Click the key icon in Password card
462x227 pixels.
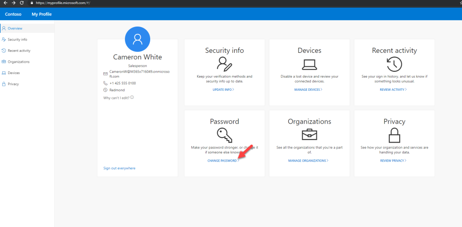pyautogui.click(x=225, y=135)
